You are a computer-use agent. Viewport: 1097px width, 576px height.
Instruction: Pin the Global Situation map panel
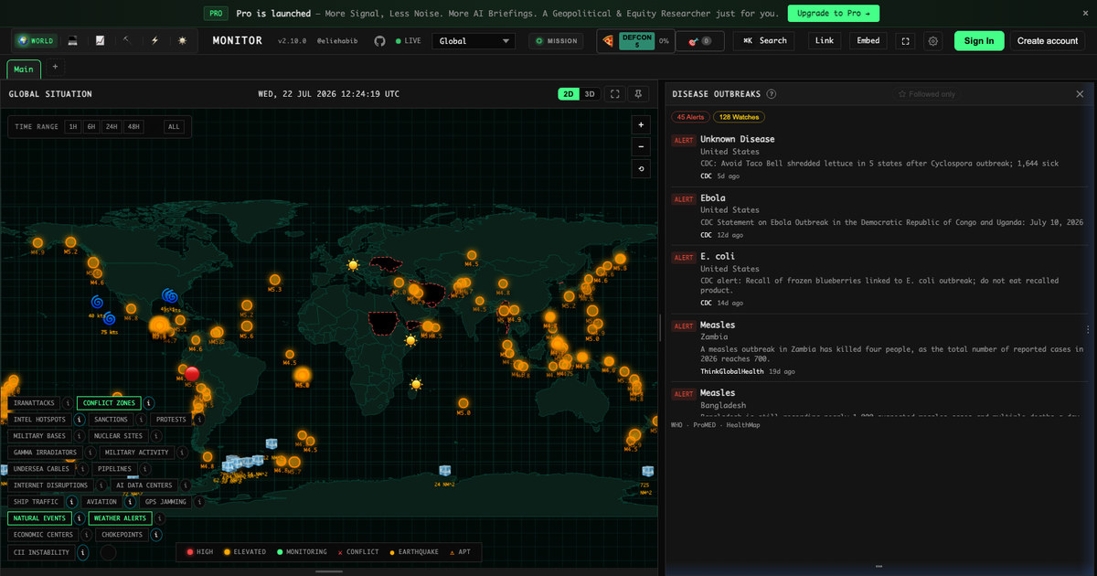[638, 94]
